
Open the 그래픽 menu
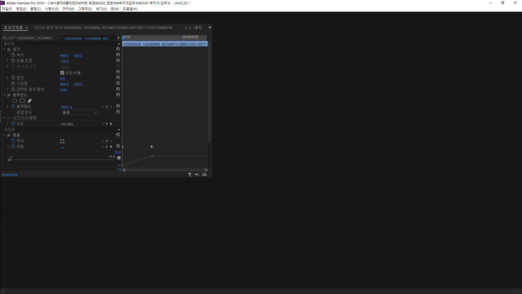(85, 9)
